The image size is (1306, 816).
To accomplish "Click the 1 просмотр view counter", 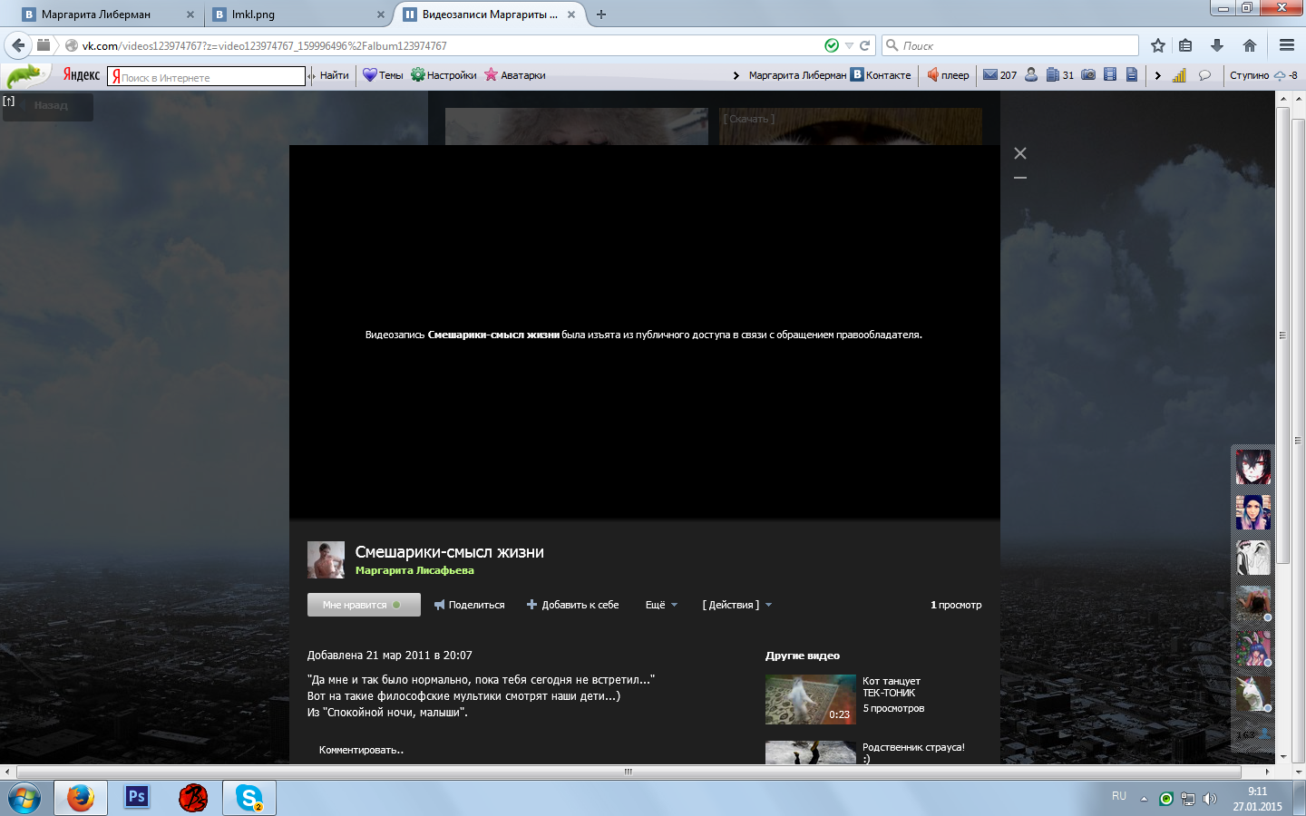I will click(x=956, y=605).
